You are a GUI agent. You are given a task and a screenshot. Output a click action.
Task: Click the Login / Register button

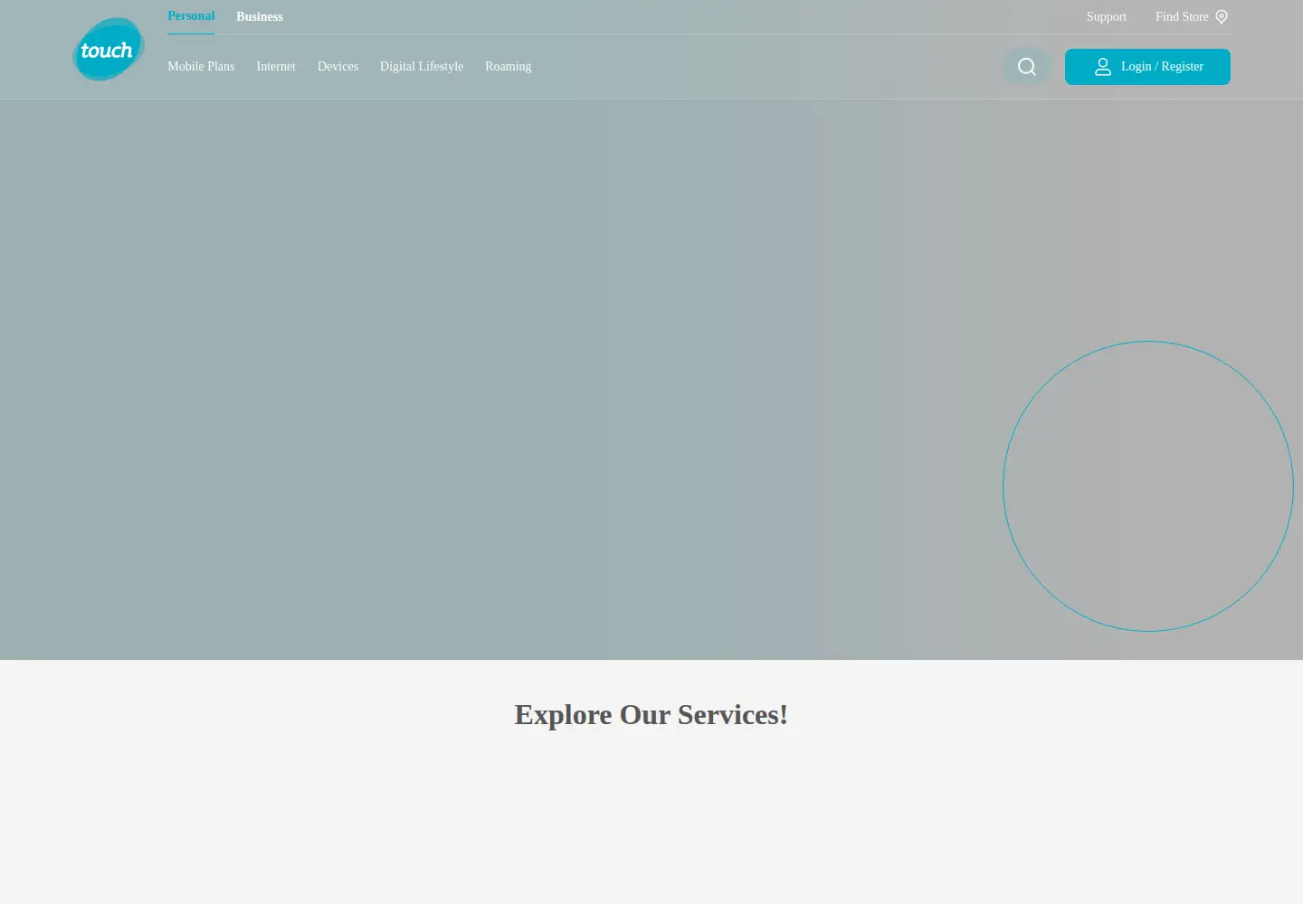pos(1147,67)
